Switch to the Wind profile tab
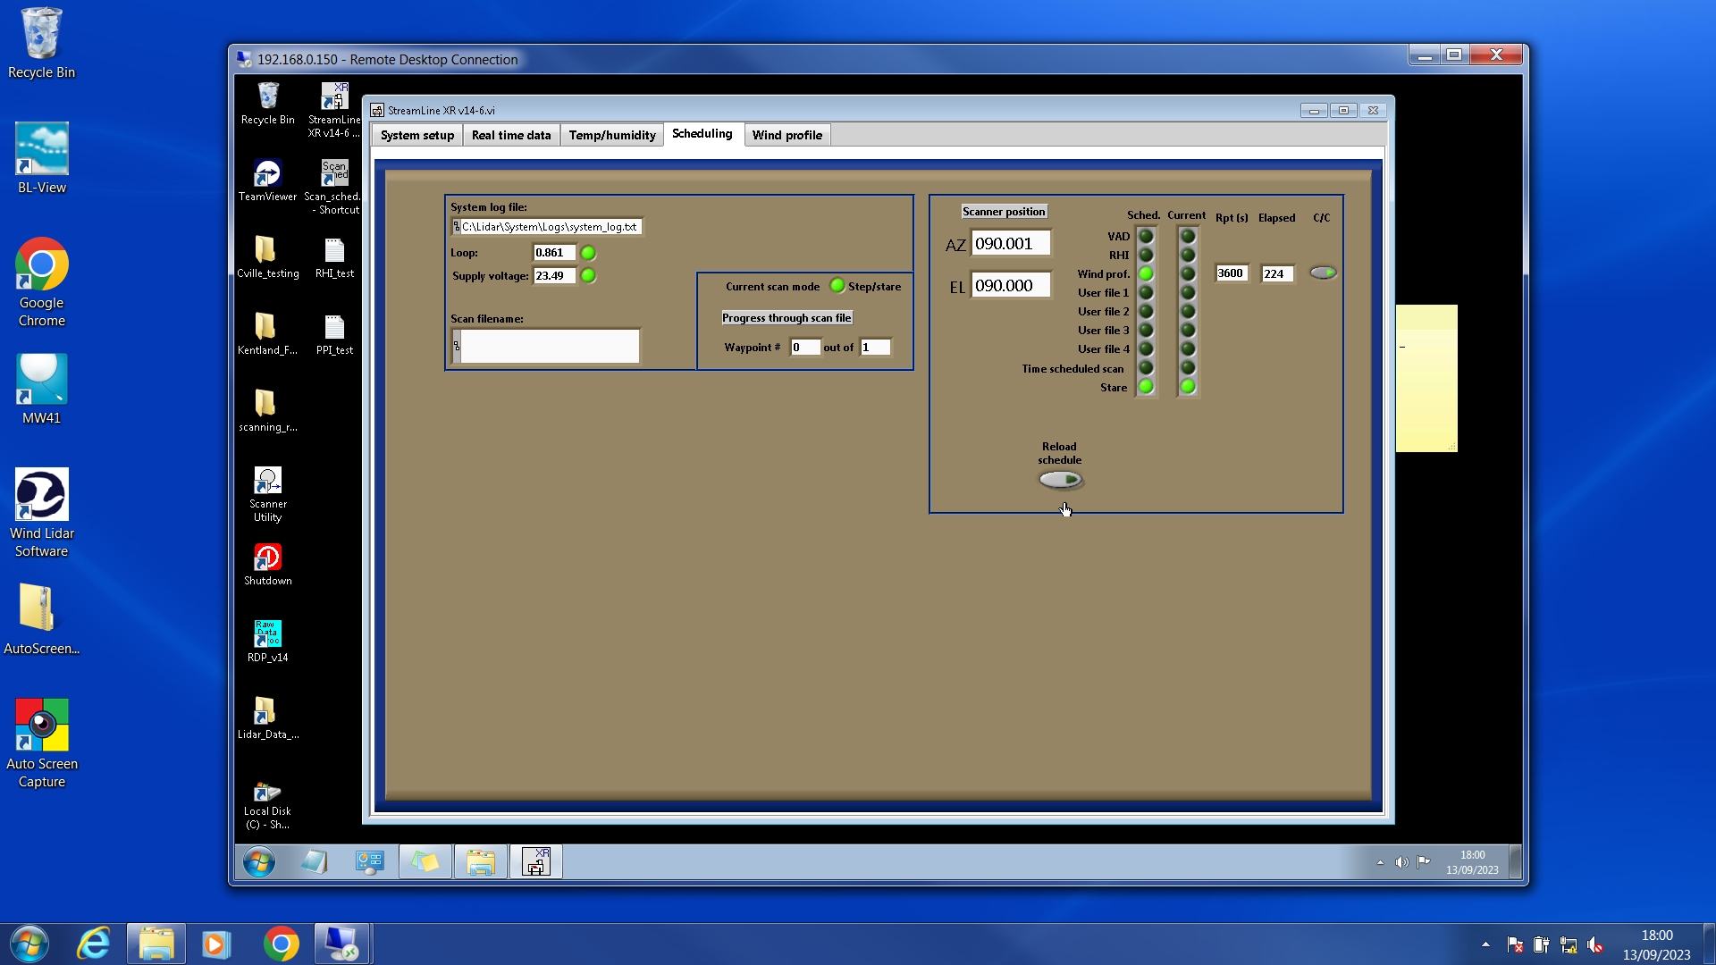The width and height of the screenshot is (1716, 965). (x=786, y=135)
